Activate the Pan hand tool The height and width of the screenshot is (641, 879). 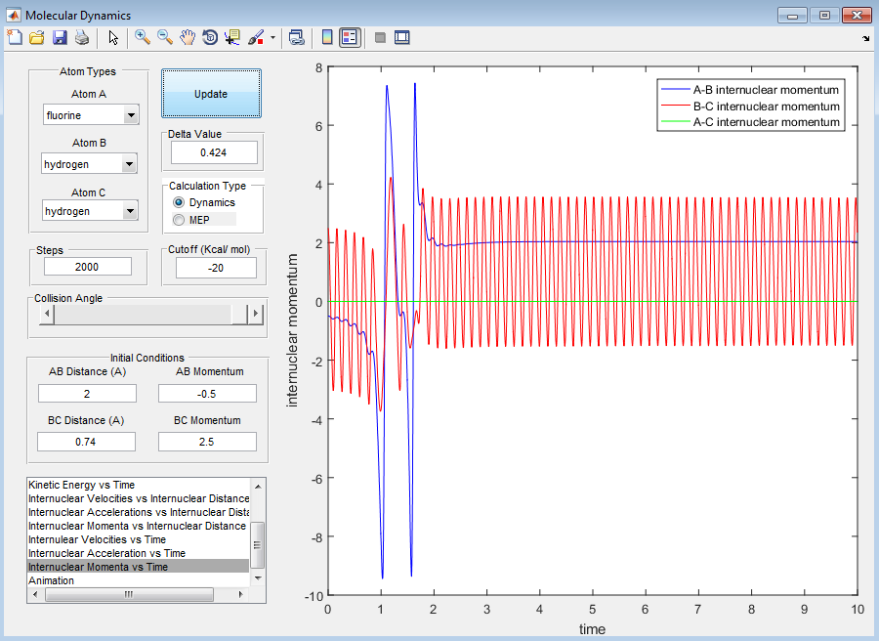click(x=188, y=38)
